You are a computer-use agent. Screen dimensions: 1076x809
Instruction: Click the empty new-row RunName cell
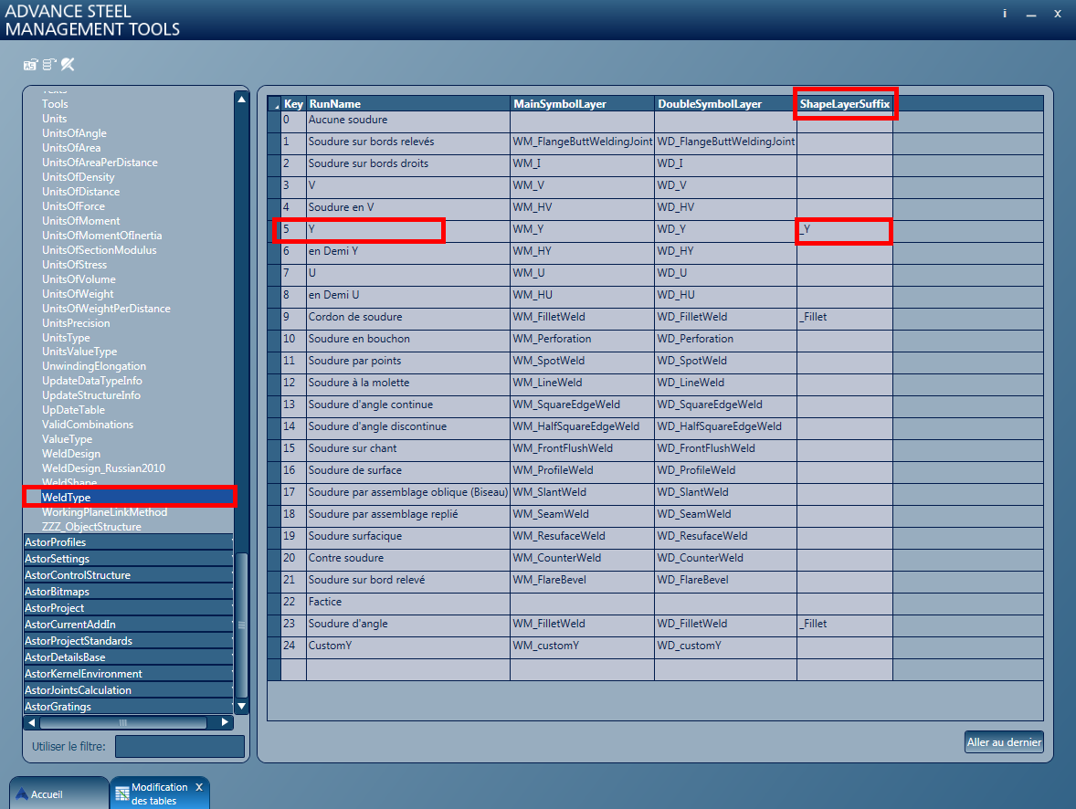pyautogui.click(x=407, y=669)
